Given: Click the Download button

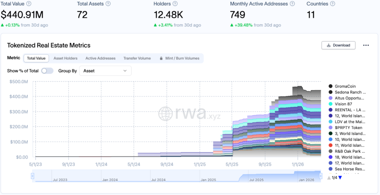Looking at the screenshot, I should [338, 45].
